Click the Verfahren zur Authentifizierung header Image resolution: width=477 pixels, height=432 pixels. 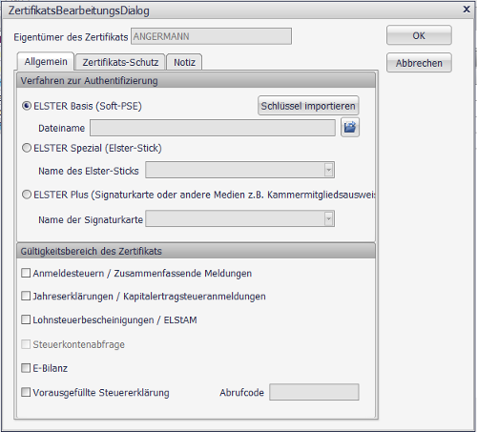pos(196,80)
